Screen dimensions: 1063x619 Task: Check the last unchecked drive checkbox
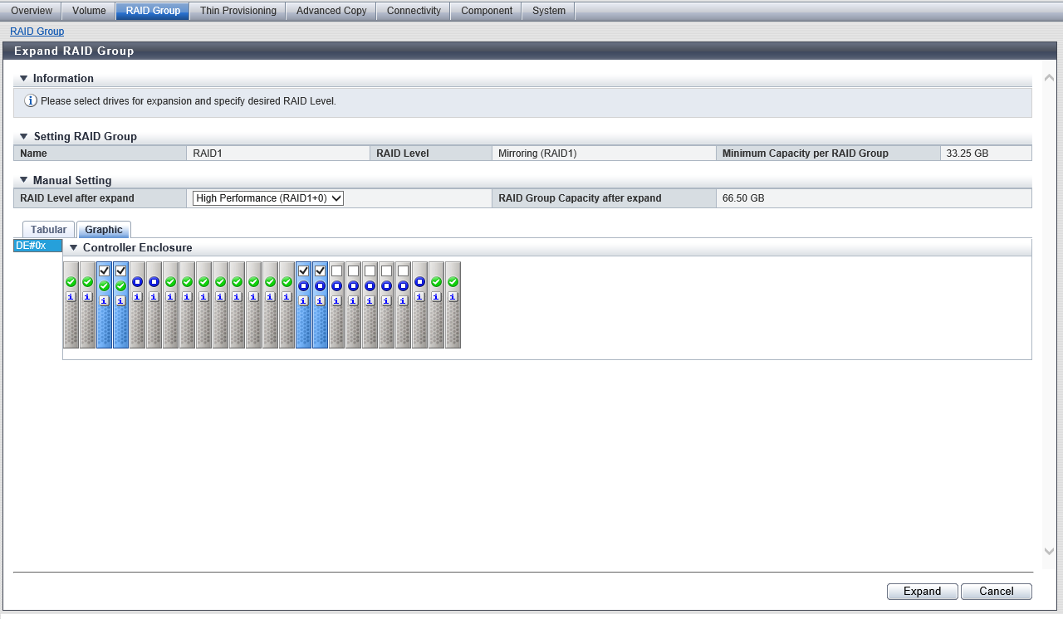pyautogui.click(x=403, y=271)
